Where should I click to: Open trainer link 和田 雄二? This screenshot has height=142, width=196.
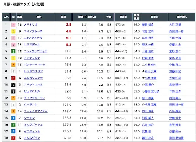click(175, 98)
